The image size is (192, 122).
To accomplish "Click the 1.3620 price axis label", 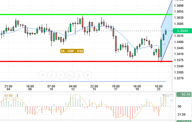I will point(179,18).
